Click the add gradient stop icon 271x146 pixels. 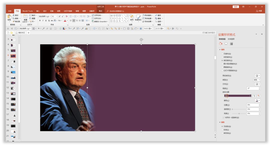click(x=254, y=96)
